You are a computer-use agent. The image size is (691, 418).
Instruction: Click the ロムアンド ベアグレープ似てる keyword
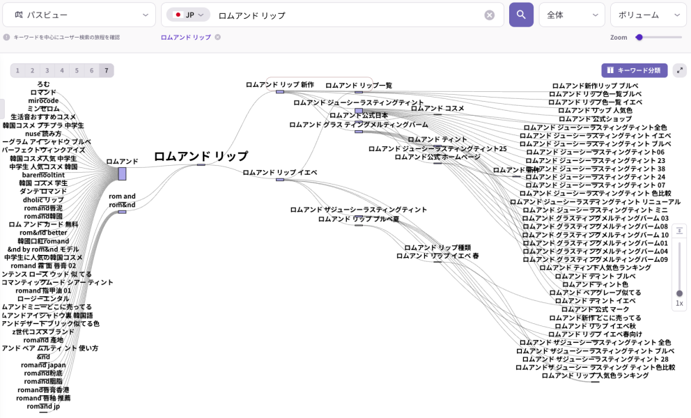coord(595,293)
